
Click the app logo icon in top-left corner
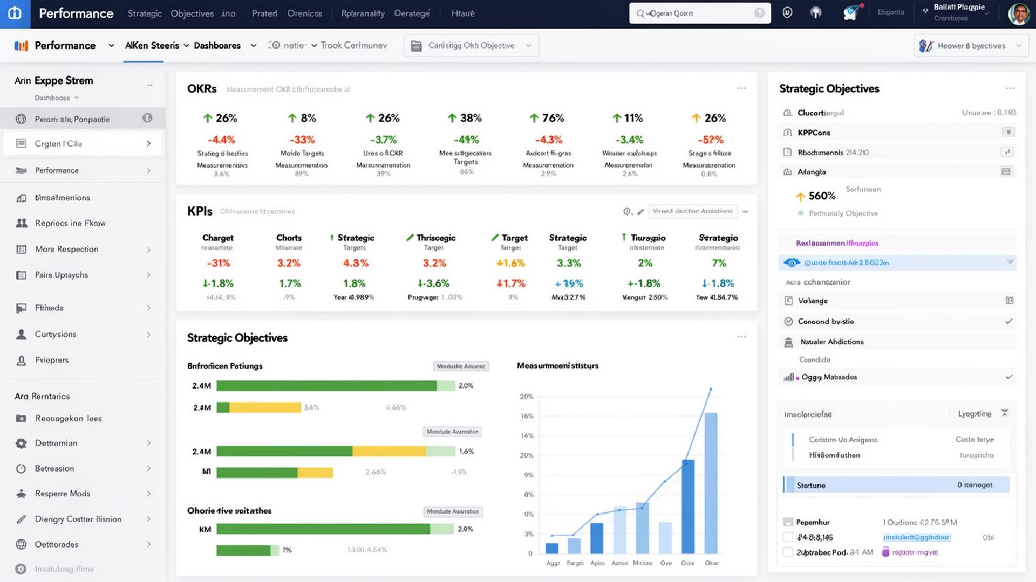coord(15,13)
